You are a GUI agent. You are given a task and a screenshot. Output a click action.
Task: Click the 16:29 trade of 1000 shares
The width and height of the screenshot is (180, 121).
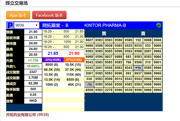[x=63, y=42]
